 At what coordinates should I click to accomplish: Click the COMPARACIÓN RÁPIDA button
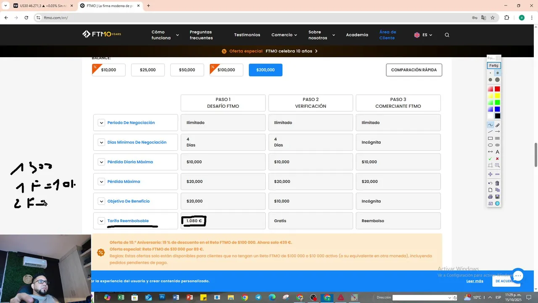pyautogui.click(x=414, y=70)
